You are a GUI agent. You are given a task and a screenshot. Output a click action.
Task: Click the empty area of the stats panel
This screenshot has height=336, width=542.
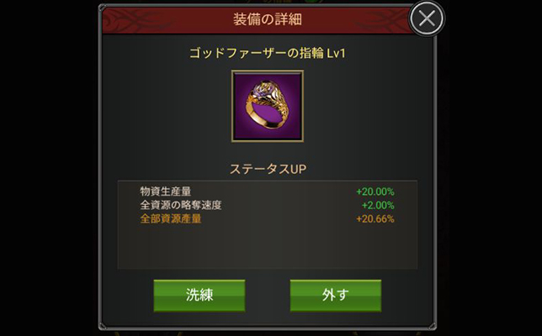(267, 247)
